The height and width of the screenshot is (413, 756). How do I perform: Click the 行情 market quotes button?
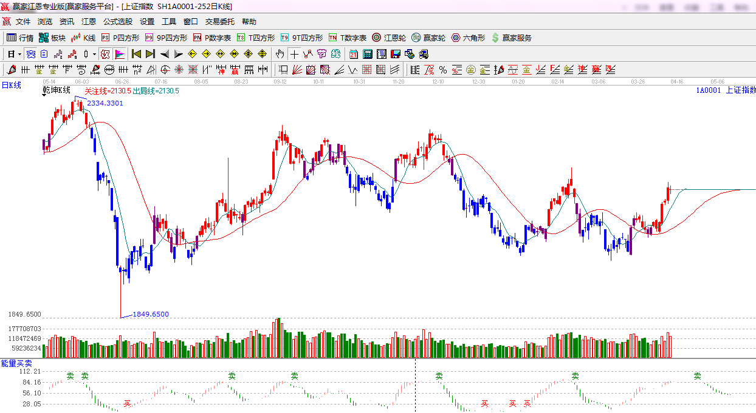click(x=20, y=38)
